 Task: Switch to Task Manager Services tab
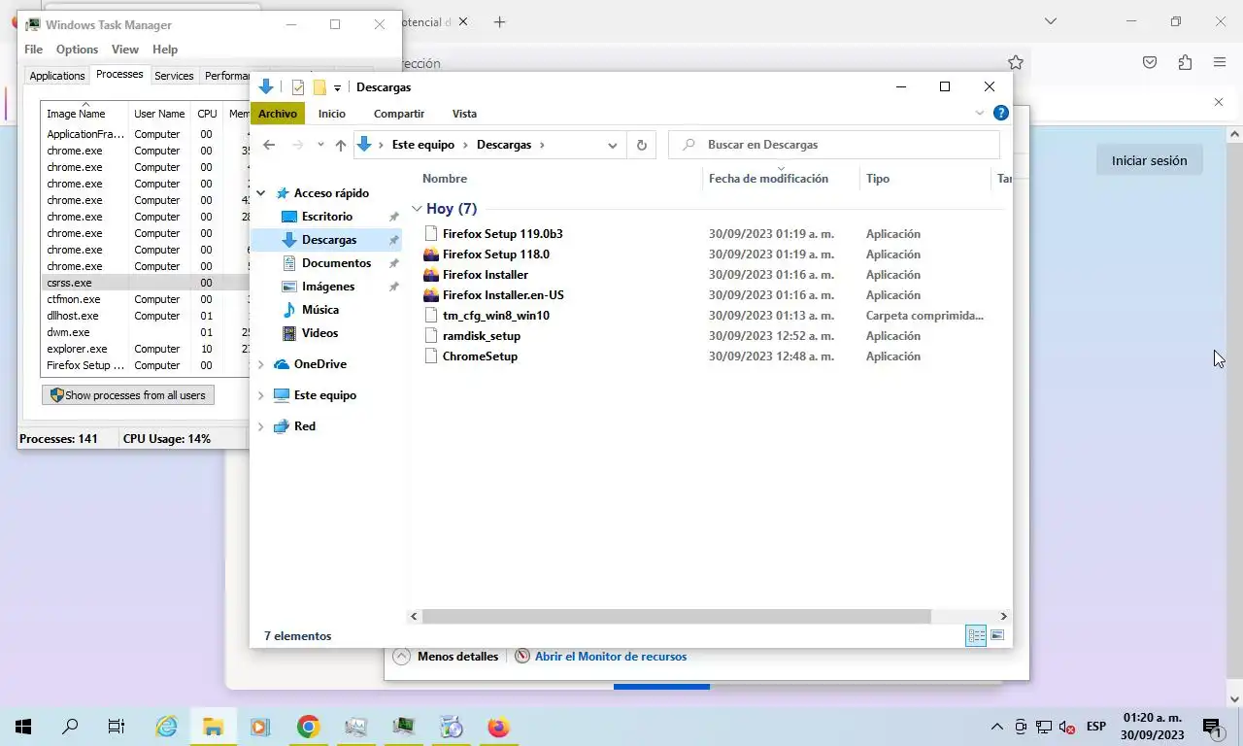(x=174, y=76)
